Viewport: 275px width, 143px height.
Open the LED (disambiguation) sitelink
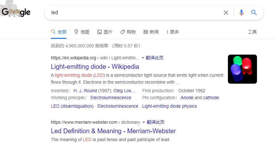pyautogui.click(x=72, y=106)
